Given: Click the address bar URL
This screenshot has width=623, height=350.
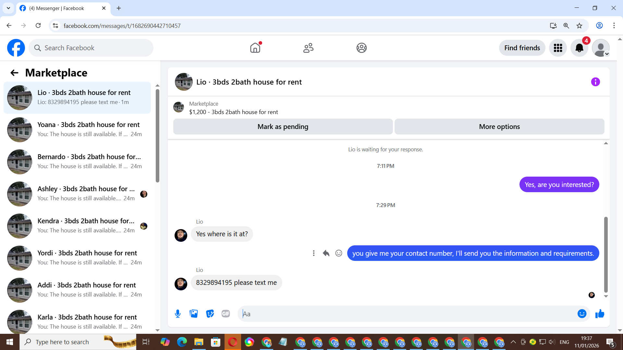Looking at the screenshot, I should [122, 26].
